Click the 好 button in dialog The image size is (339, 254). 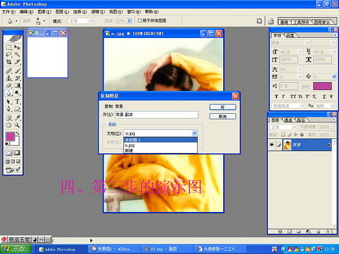coord(222,107)
